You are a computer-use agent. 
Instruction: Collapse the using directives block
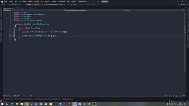[x=14, y=12]
